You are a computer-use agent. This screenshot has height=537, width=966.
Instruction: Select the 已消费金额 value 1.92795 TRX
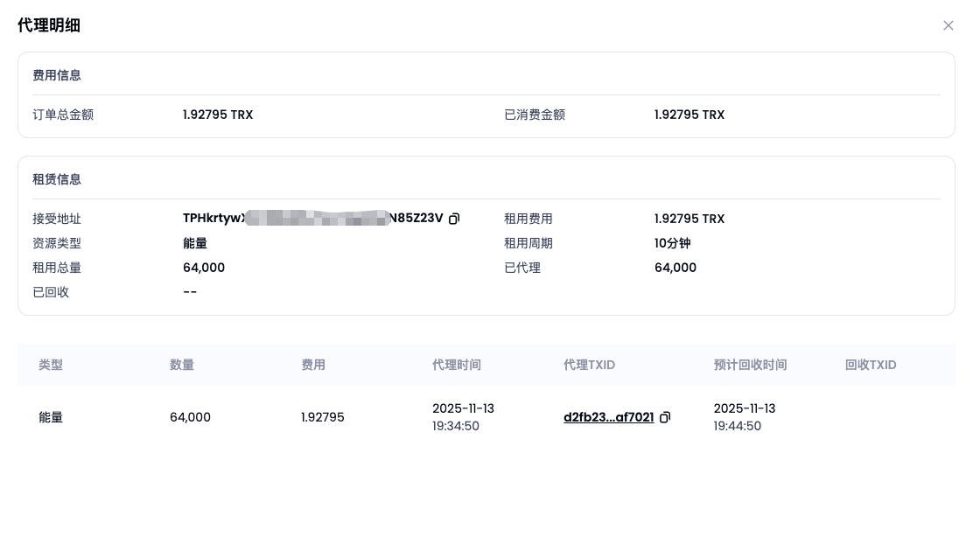[x=689, y=115]
